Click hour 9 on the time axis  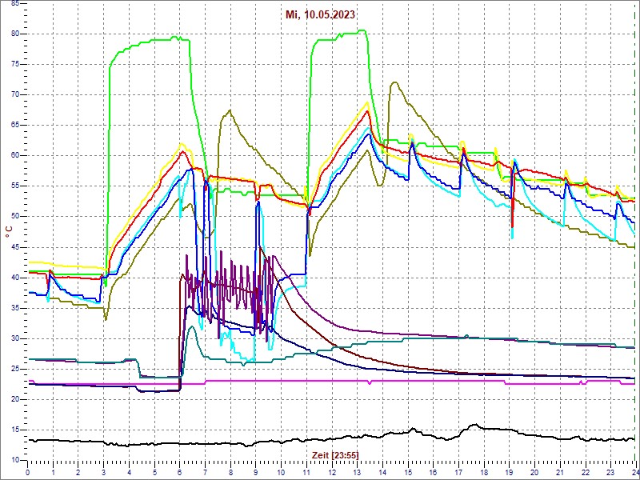(x=256, y=472)
